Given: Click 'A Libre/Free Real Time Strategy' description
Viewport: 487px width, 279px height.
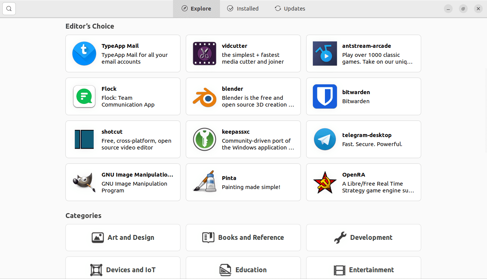Looking at the screenshot, I should [378, 187].
